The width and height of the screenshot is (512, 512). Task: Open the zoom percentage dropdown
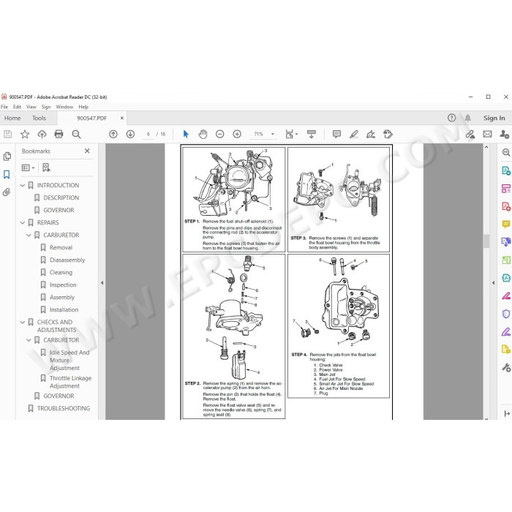click(273, 134)
